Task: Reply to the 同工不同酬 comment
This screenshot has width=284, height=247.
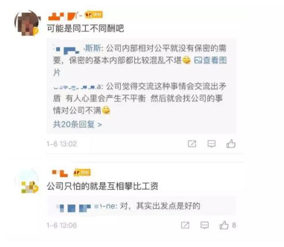Action: pyautogui.click(x=212, y=144)
